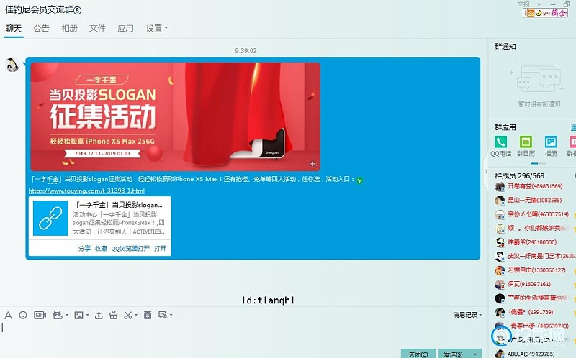Click the sender's penguin avatar
This screenshot has height=358, width=576.
12,65
